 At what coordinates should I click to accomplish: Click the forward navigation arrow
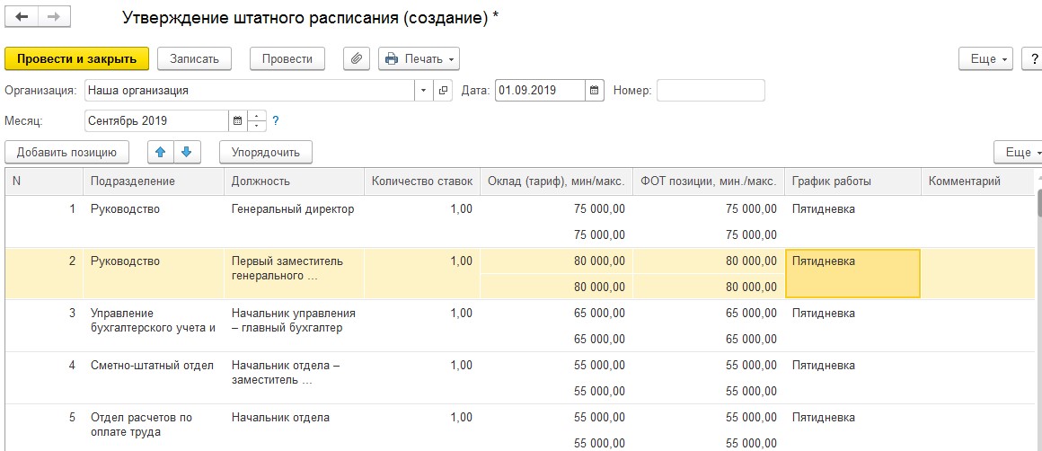pyautogui.click(x=53, y=17)
